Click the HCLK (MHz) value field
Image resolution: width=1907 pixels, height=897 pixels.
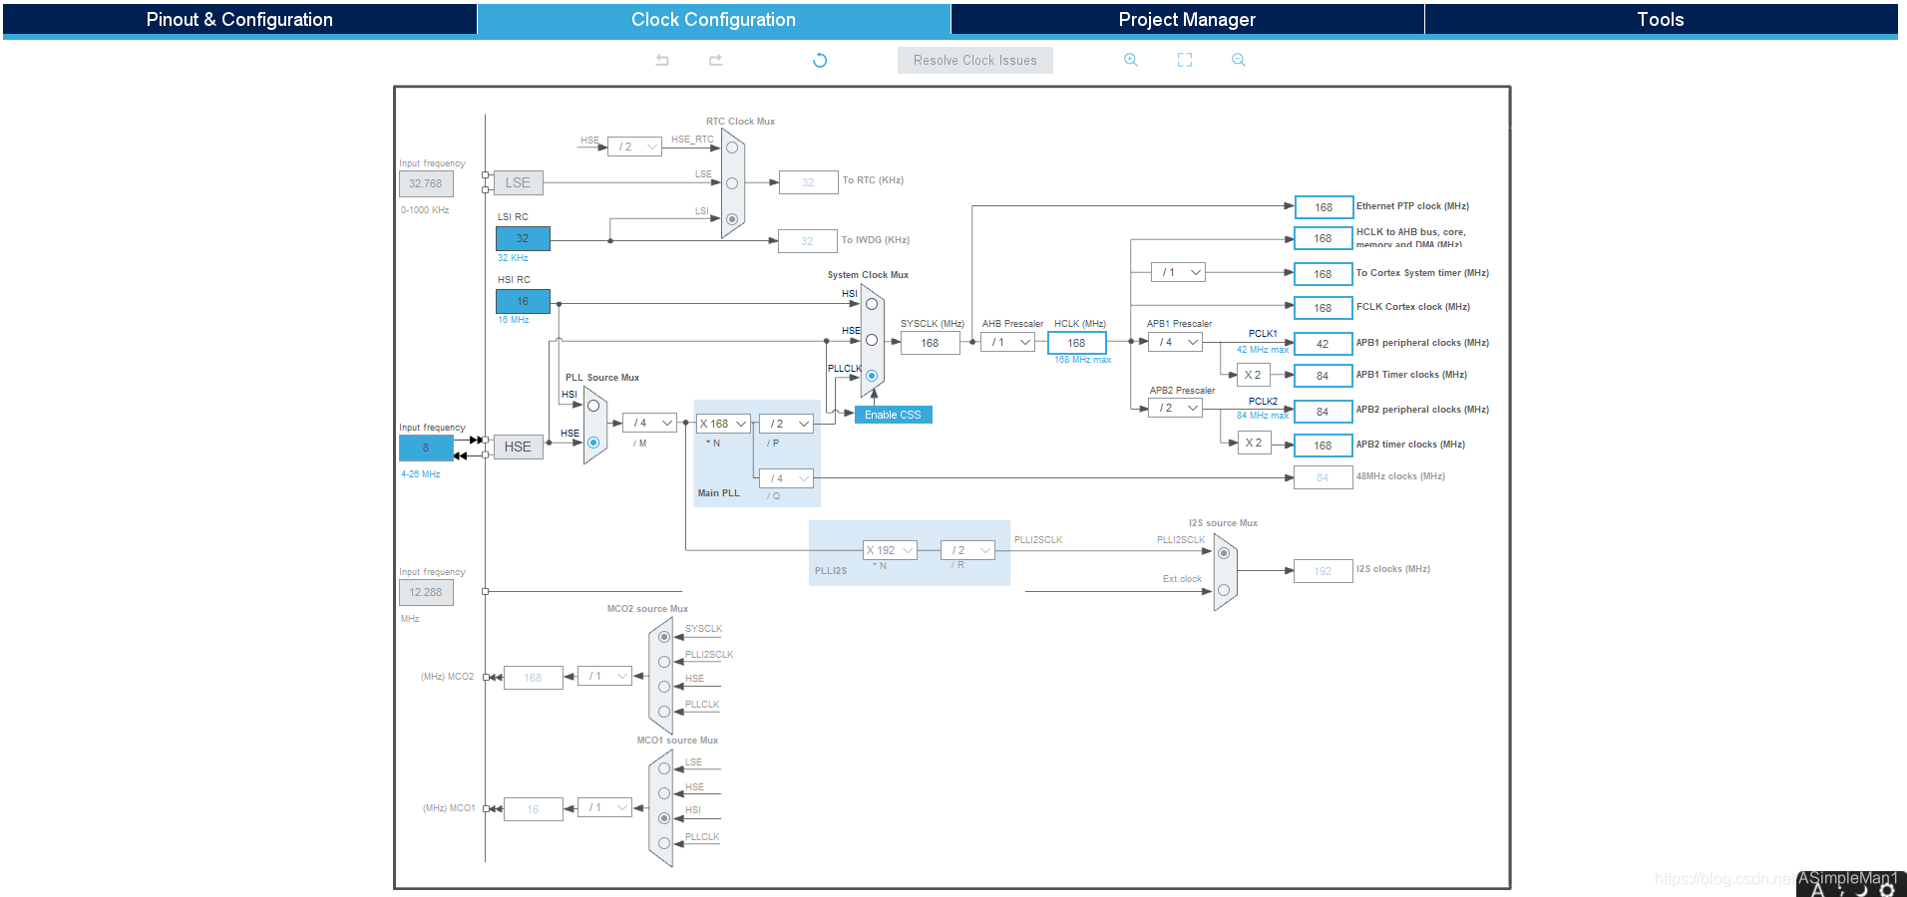(1077, 343)
